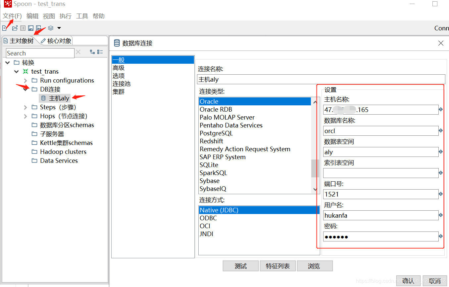The height and width of the screenshot is (287, 449).
Task: Insert variable icon beside 数据表空间 field
Action: coord(441,152)
